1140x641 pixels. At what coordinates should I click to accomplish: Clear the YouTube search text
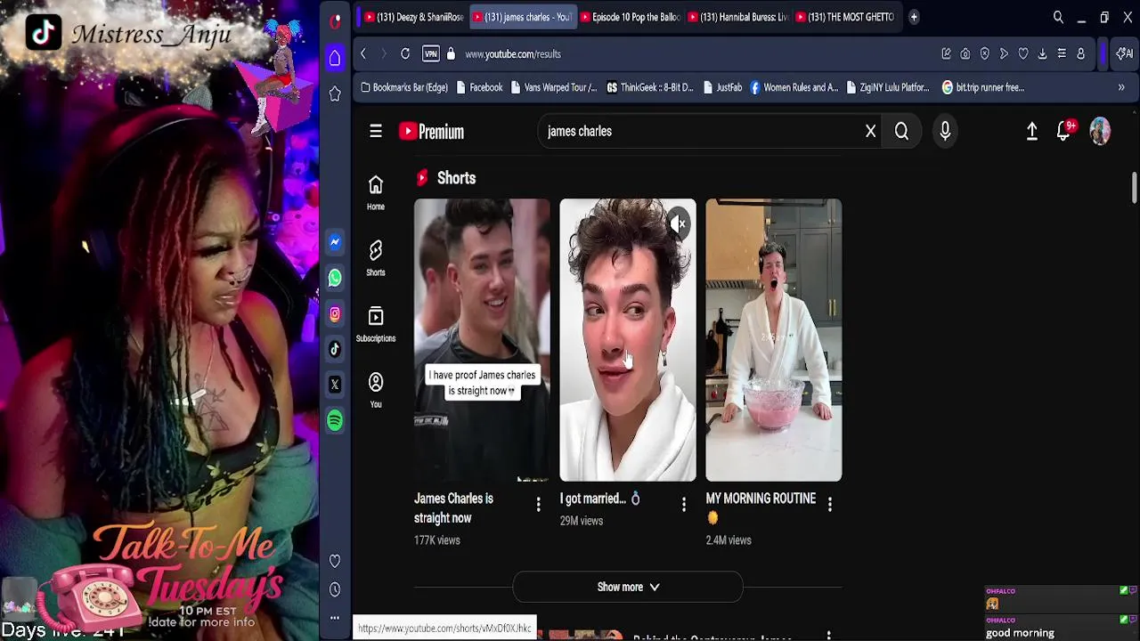[x=871, y=132]
